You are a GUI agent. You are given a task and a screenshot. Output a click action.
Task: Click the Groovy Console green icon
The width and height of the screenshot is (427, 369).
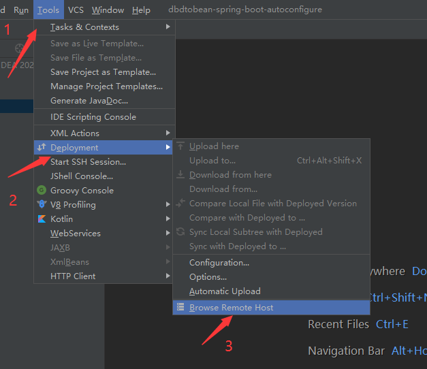tap(42, 191)
